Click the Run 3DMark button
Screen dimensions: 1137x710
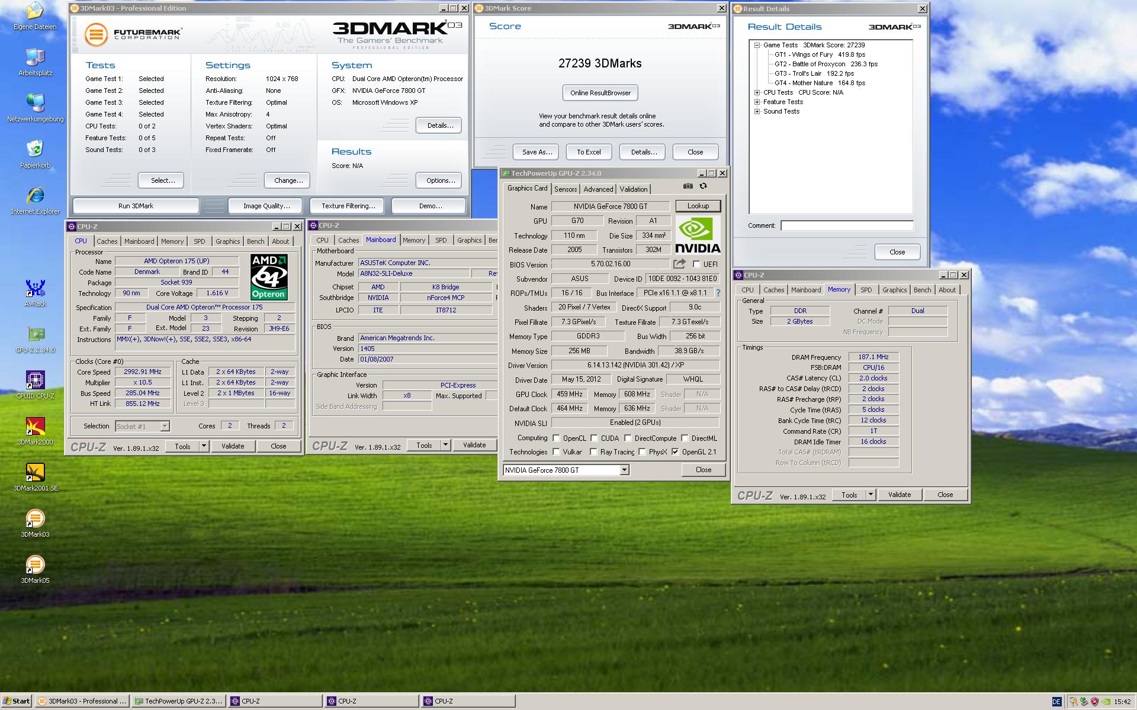coord(136,206)
